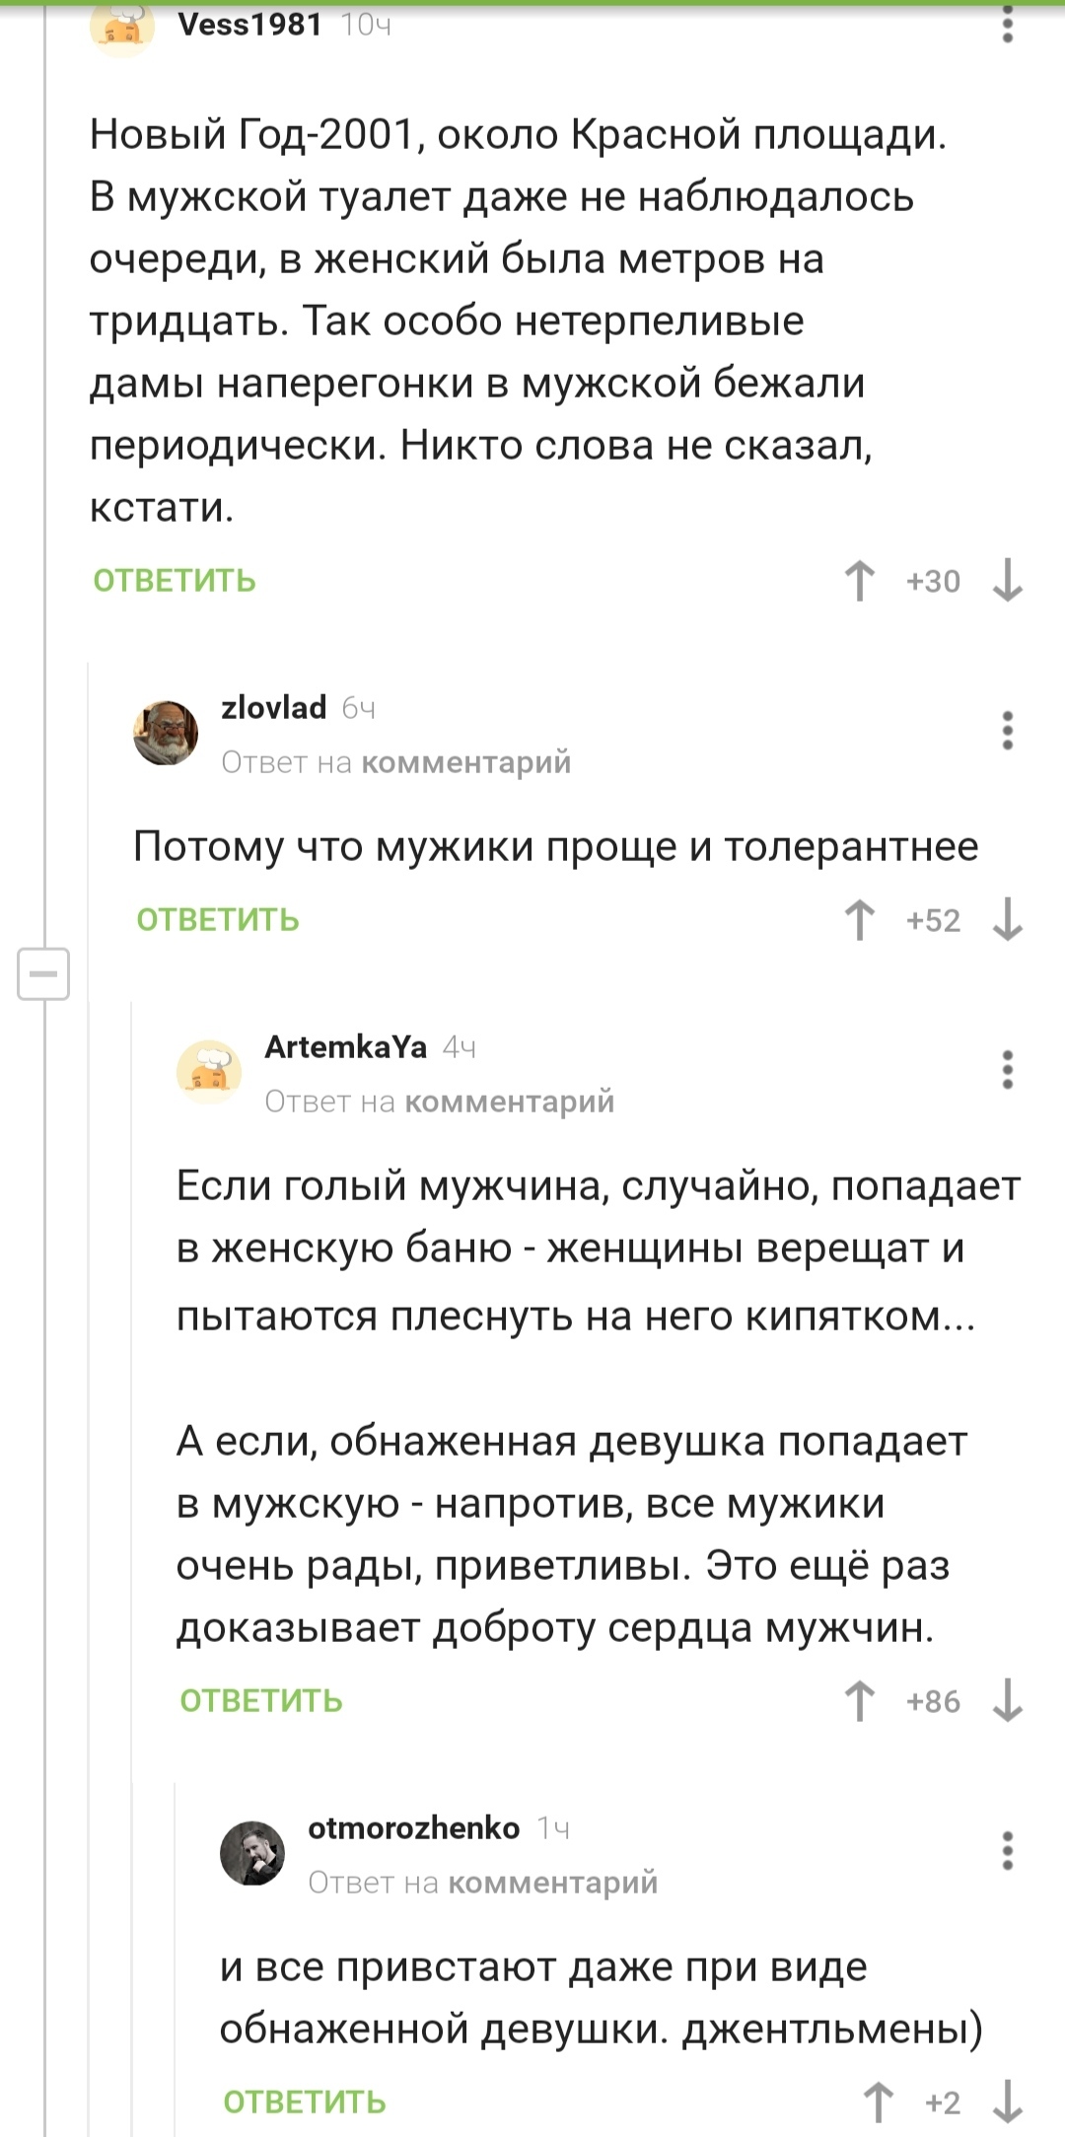Viewport: 1065px width, 2137px height.
Task: Collapse the comment thread with minus box
Action: (43, 974)
